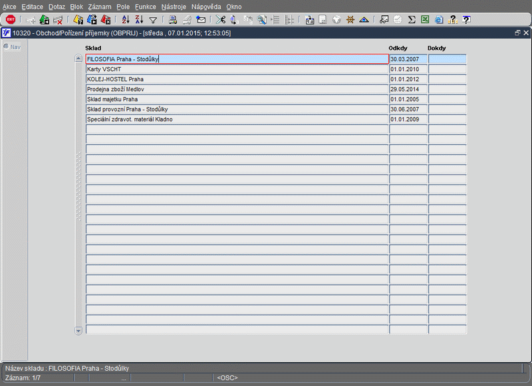Click the Sklad column header
This screenshot has width=532, height=386.
[93, 48]
